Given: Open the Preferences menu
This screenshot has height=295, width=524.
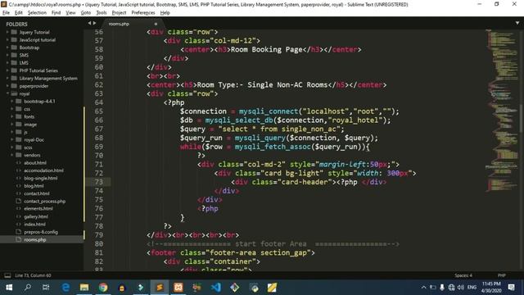Looking at the screenshot, I should point(143,13).
